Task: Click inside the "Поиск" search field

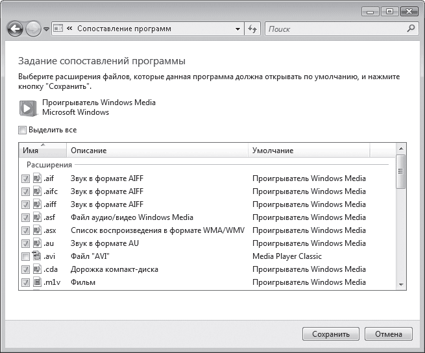Action: (334, 29)
